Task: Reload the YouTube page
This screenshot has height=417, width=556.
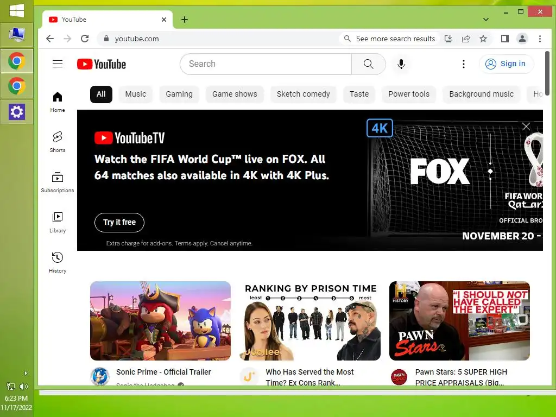Action: pyautogui.click(x=85, y=39)
